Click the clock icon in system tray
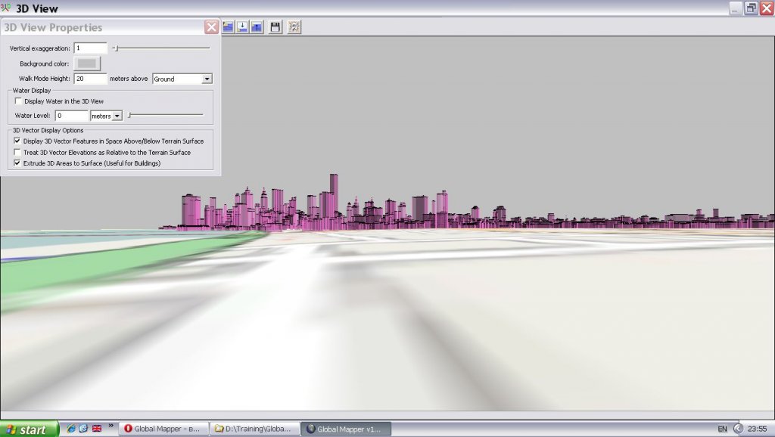 738,429
